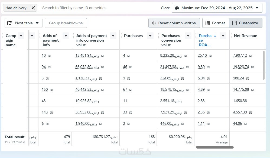
Task: Grab the drag handle of Purchases column
Action: click(x=121, y=36)
